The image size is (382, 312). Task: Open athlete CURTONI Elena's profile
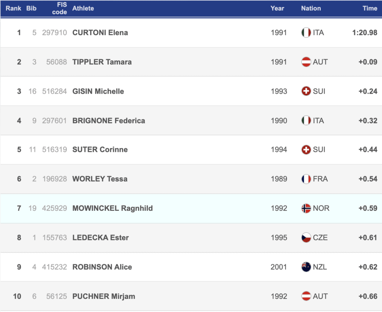pos(100,33)
